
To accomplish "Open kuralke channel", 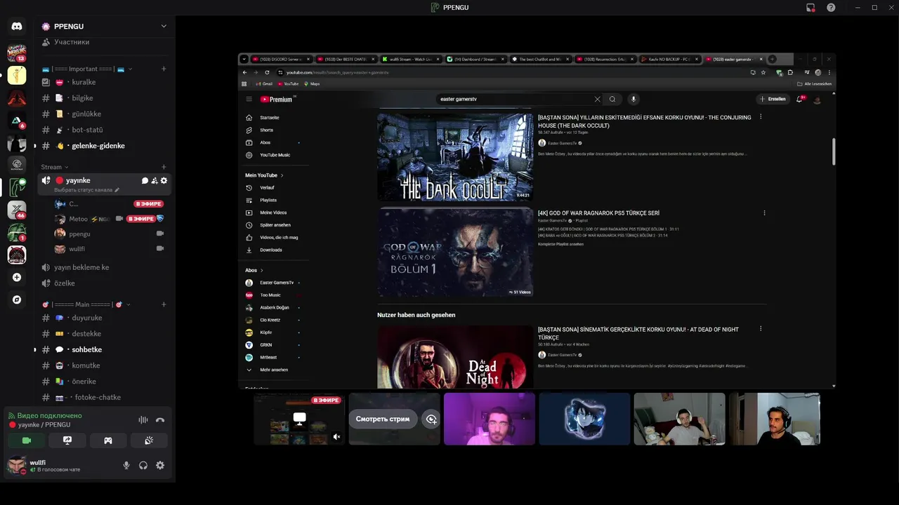I will 105,82.
